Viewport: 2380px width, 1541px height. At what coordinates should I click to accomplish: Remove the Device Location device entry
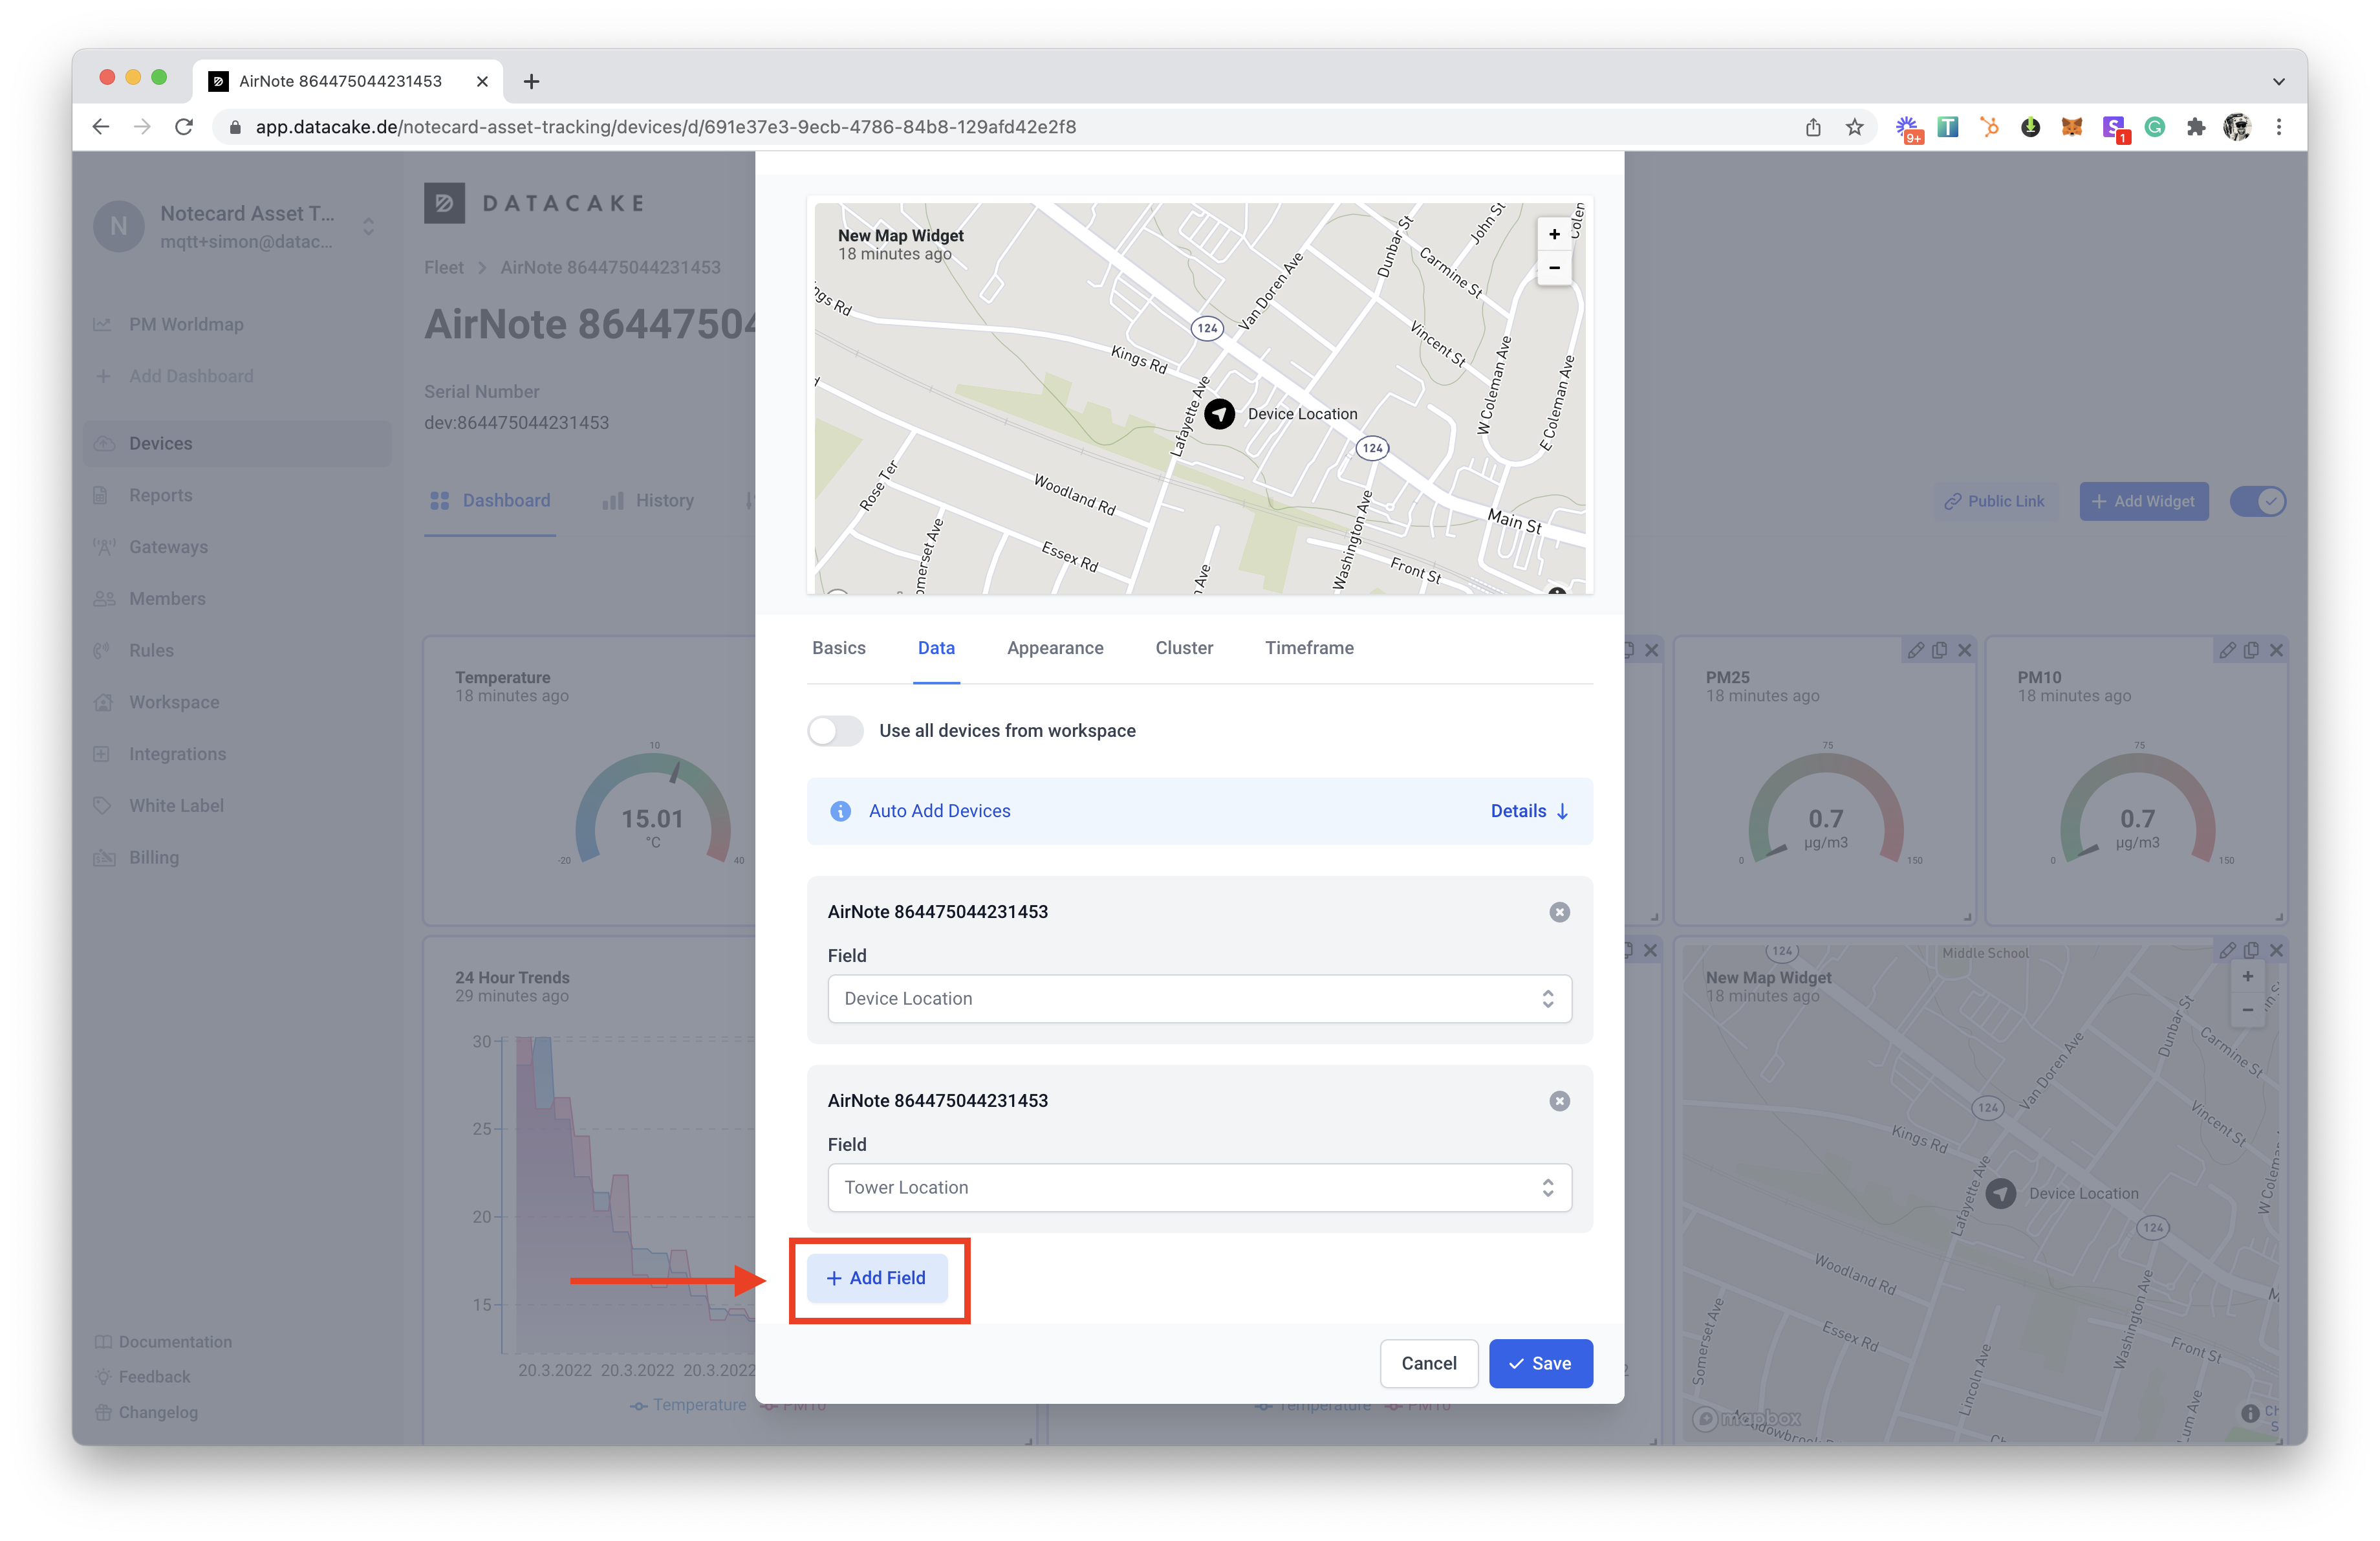(1559, 912)
